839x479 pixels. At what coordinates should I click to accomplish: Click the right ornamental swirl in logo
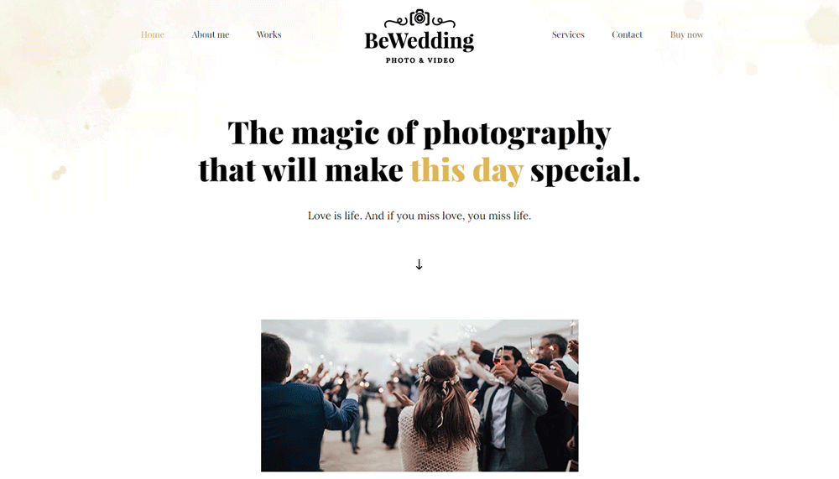[x=444, y=22]
